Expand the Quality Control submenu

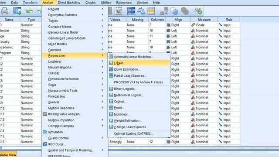click(x=102, y=138)
